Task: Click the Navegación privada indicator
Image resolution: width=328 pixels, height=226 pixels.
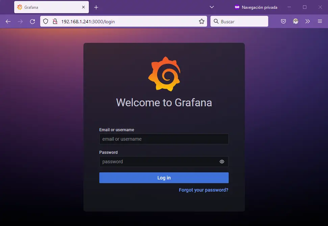Action: click(256, 7)
